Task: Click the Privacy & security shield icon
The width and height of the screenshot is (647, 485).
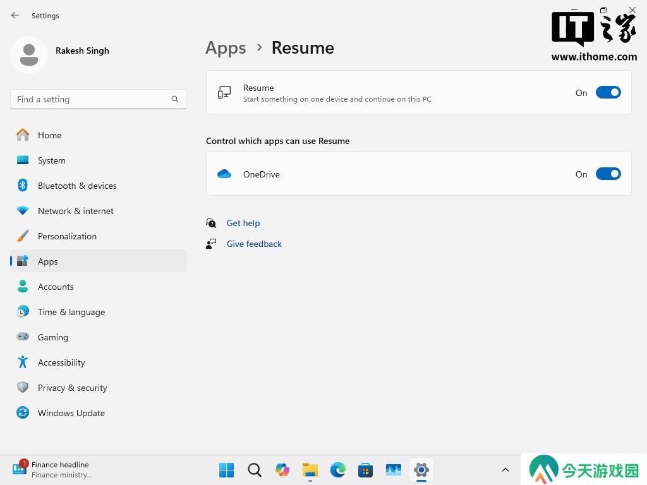Action: (23, 387)
